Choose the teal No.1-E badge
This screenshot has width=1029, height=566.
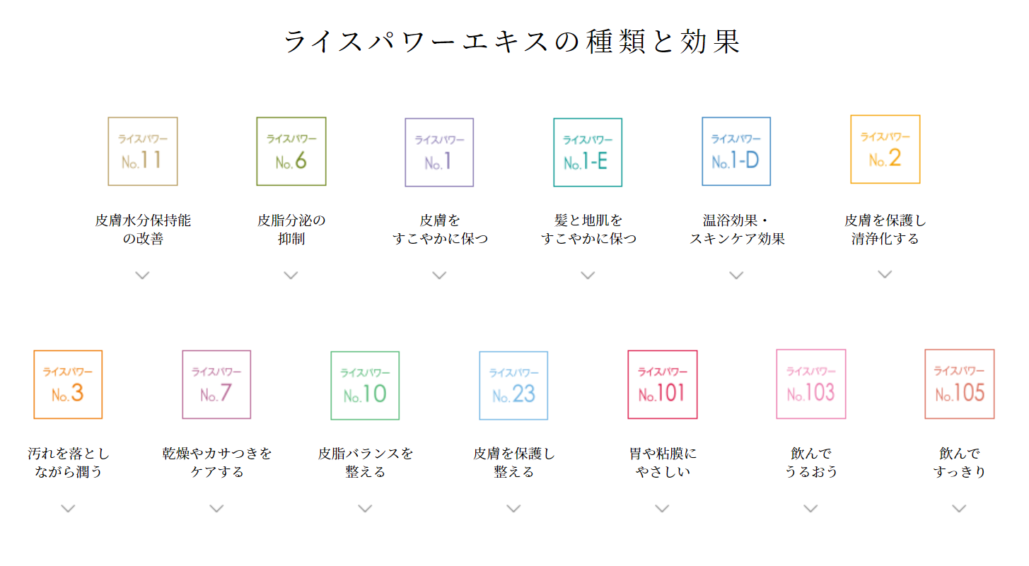pos(588,152)
